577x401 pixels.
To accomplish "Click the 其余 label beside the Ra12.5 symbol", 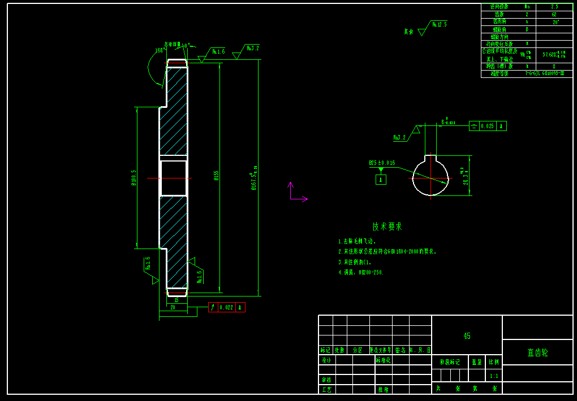I will pyautogui.click(x=408, y=32).
